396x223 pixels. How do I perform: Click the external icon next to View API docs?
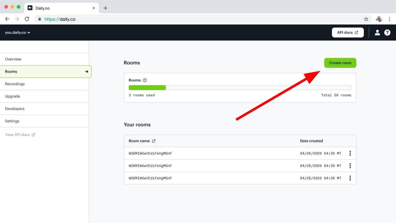[x=33, y=135]
